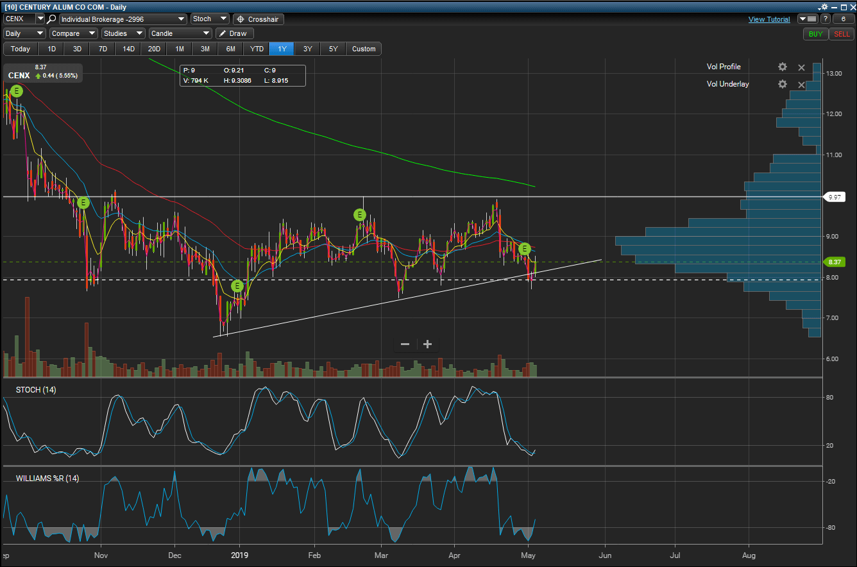Click the CENX symbol input field

[x=19, y=19]
